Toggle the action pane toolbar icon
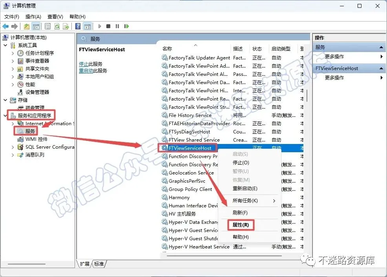This screenshot has width=387, height=277. pos(88,26)
